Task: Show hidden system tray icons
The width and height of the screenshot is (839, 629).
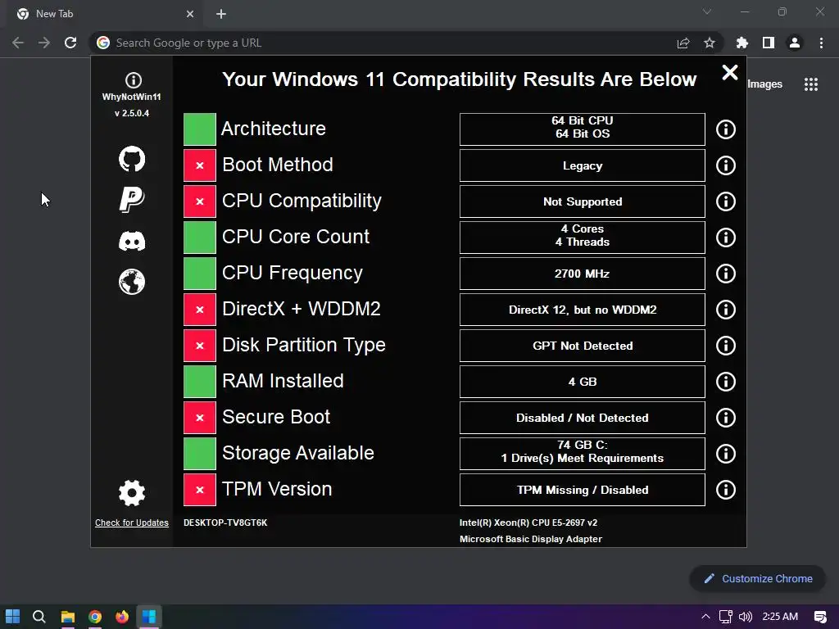Action: point(705,617)
